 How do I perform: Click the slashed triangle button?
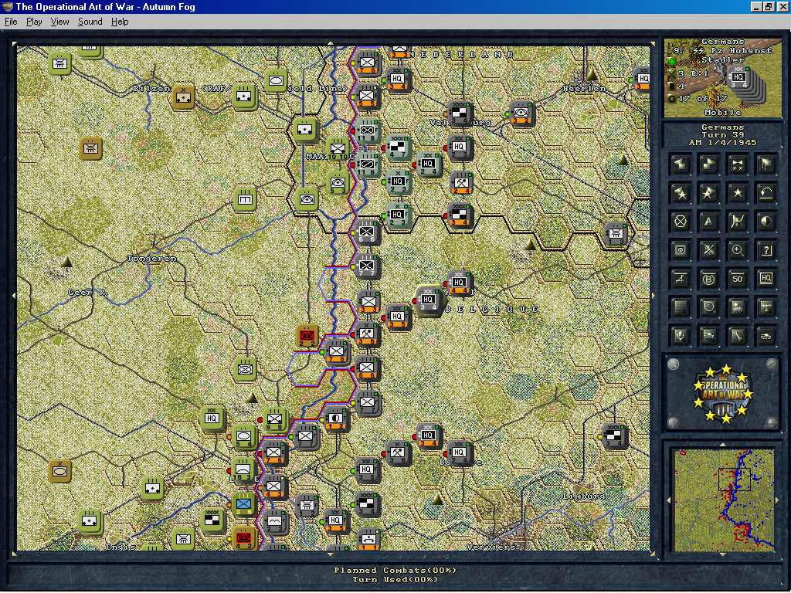pos(680,279)
